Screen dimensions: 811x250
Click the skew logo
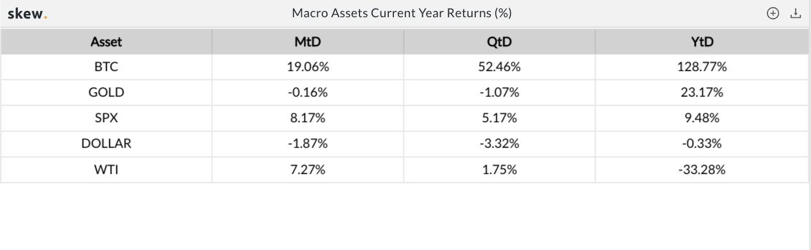[x=28, y=13]
